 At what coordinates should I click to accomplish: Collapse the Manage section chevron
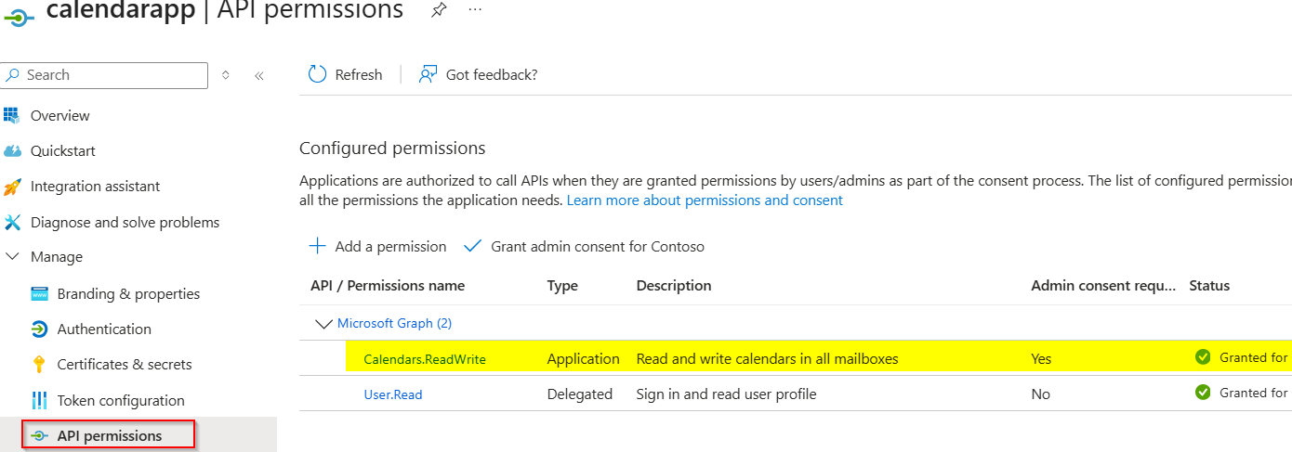[x=12, y=257]
